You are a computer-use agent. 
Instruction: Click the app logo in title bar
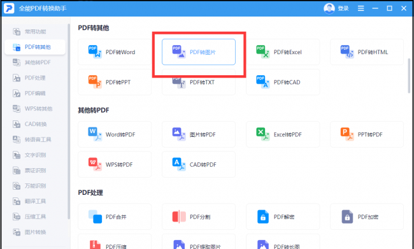(9, 8)
